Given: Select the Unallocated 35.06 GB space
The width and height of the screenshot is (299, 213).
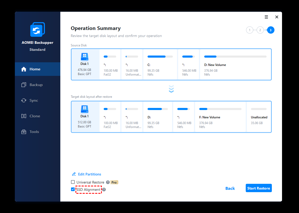Looking at the screenshot, I should [259, 117].
